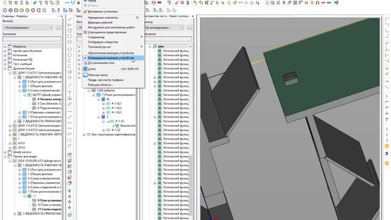Viewport: 391px width, 220px height.
Task: Click the number 1 icon in right toolbar
Action: click(x=387, y=129)
